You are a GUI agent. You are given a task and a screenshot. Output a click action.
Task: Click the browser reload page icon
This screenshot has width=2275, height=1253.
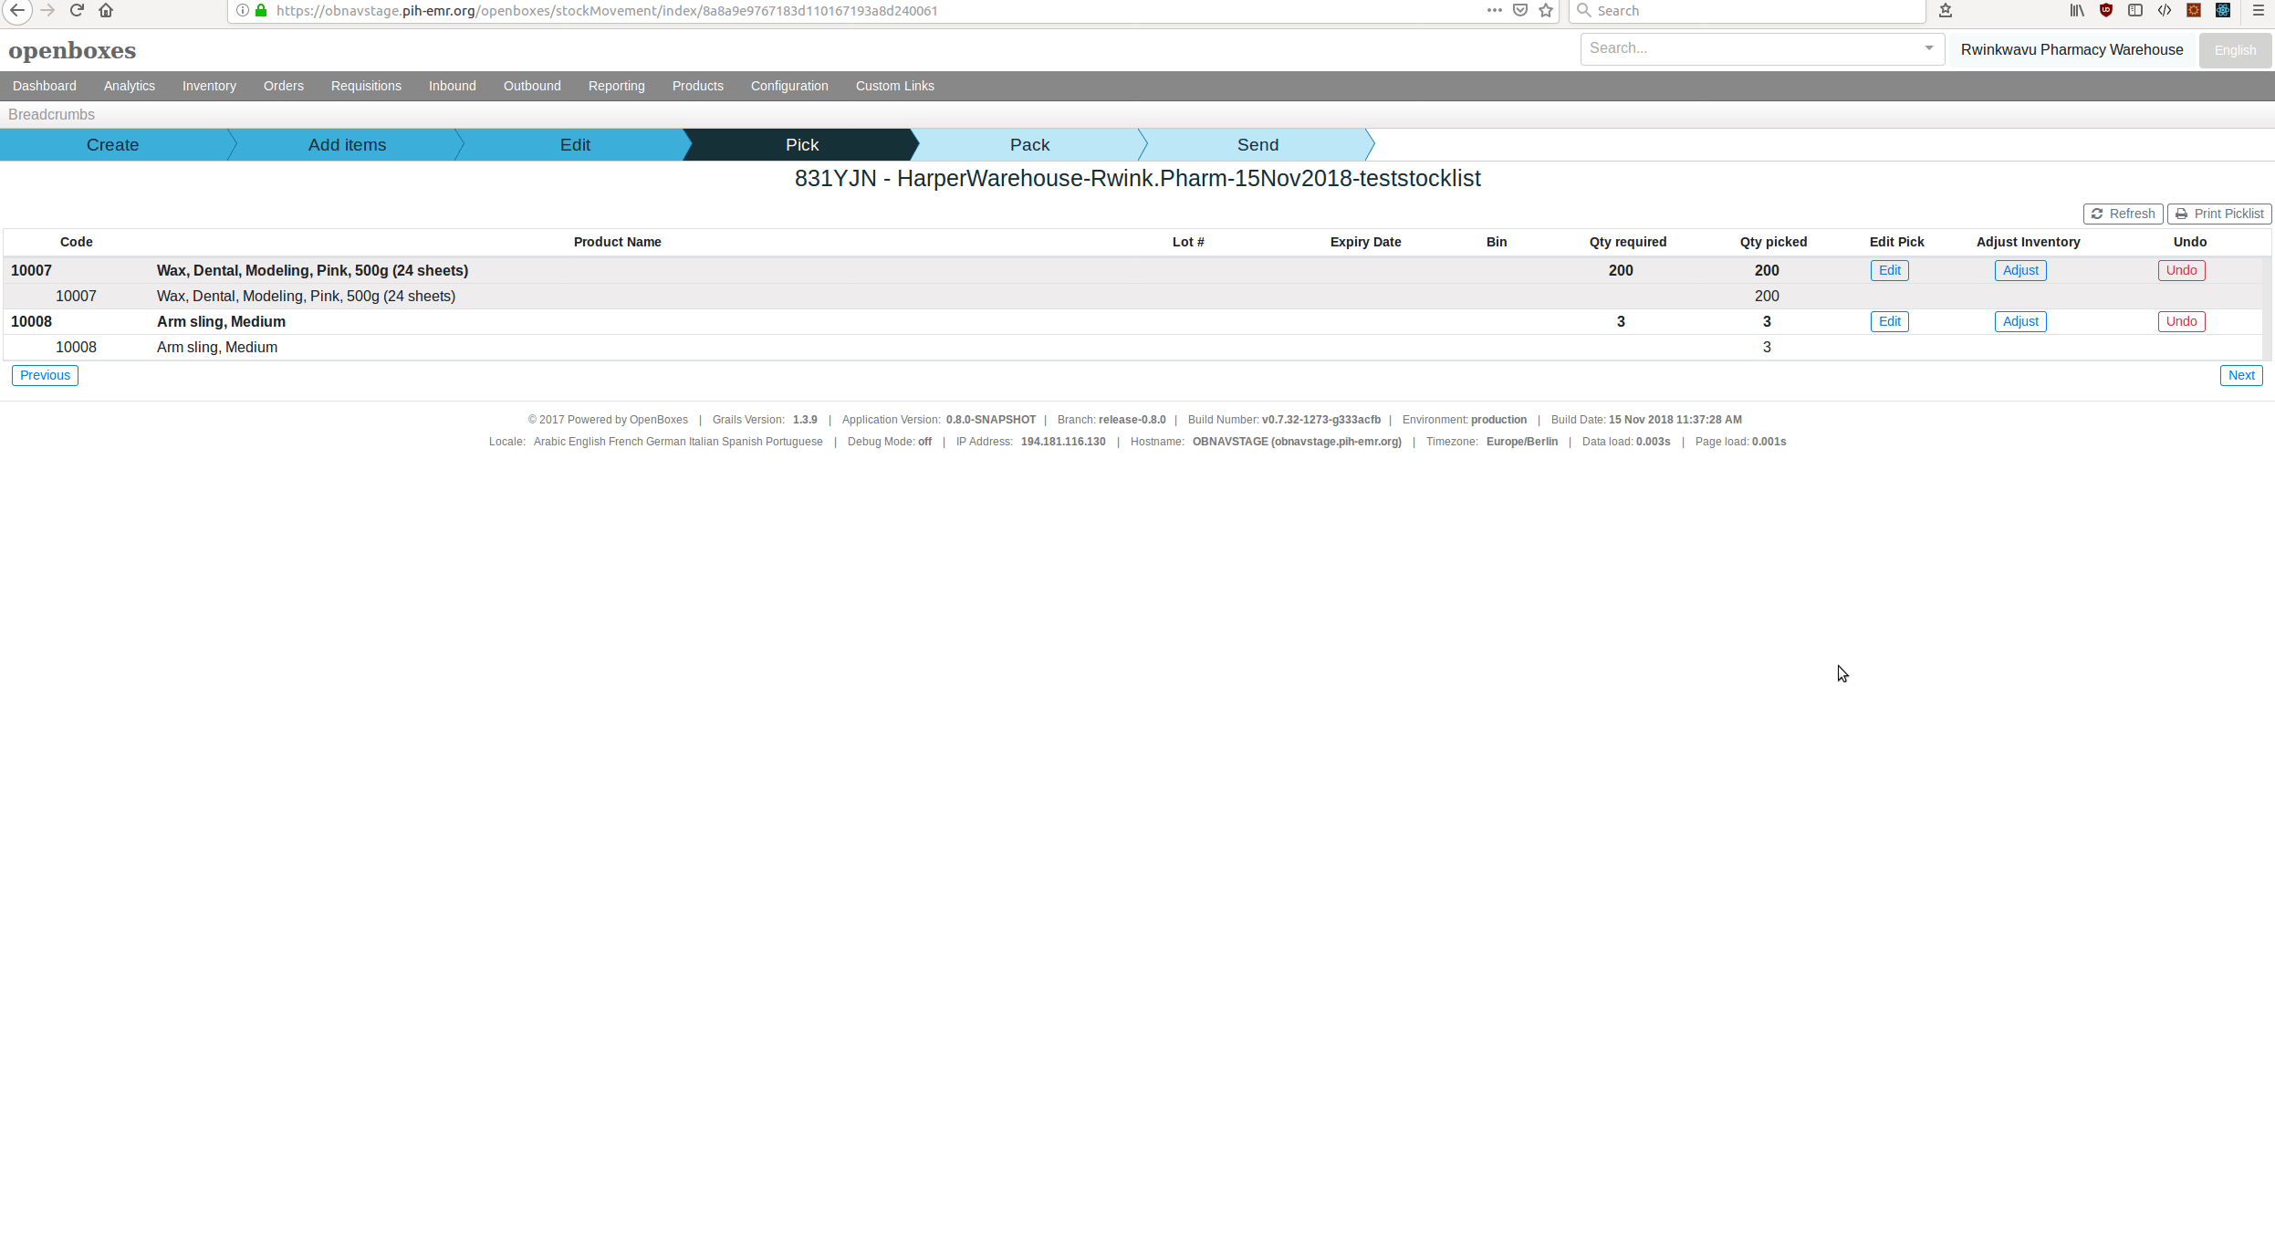(77, 10)
